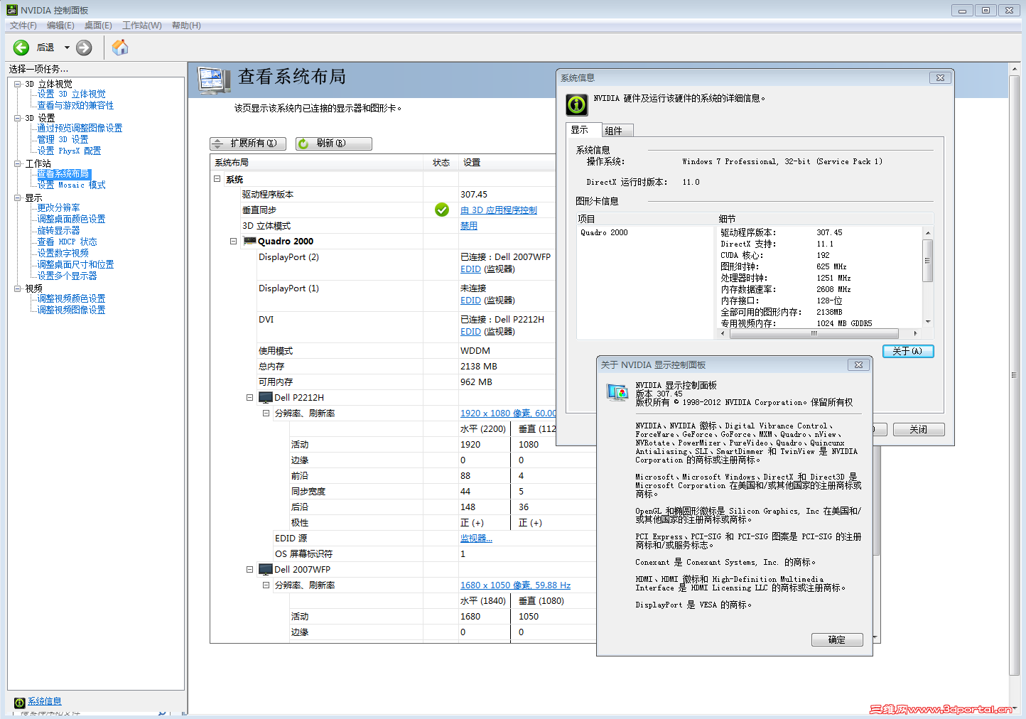1026x719 pixels.
Task: Open the EDID link under DisplayPort (2)
Action: point(470,269)
